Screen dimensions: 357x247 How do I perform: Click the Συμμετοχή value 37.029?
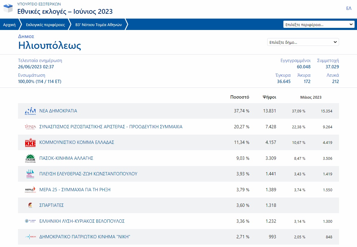(x=332, y=67)
